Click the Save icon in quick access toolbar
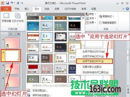Image resolution: width=130 pixels, height=97 pixels. coord(8,3)
